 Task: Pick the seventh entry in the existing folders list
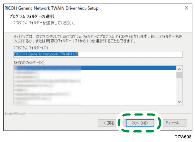95,94
